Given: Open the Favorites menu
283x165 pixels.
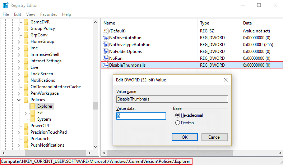Looking at the screenshot, I should pyautogui.click(x=48, y=14).
